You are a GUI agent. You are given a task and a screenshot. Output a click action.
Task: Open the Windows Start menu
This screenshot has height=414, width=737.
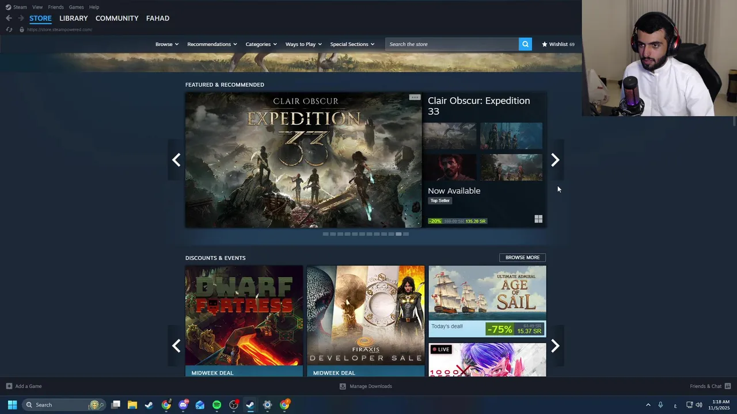tap(12, 405)
